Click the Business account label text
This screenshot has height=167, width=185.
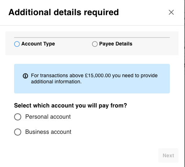point(48,132)
